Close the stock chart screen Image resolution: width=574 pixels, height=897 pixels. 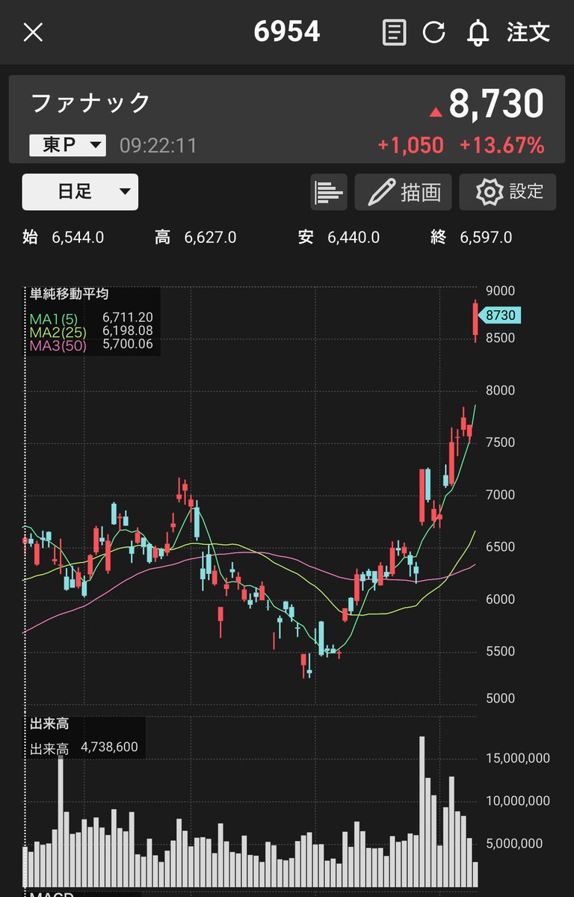point(33,32)
